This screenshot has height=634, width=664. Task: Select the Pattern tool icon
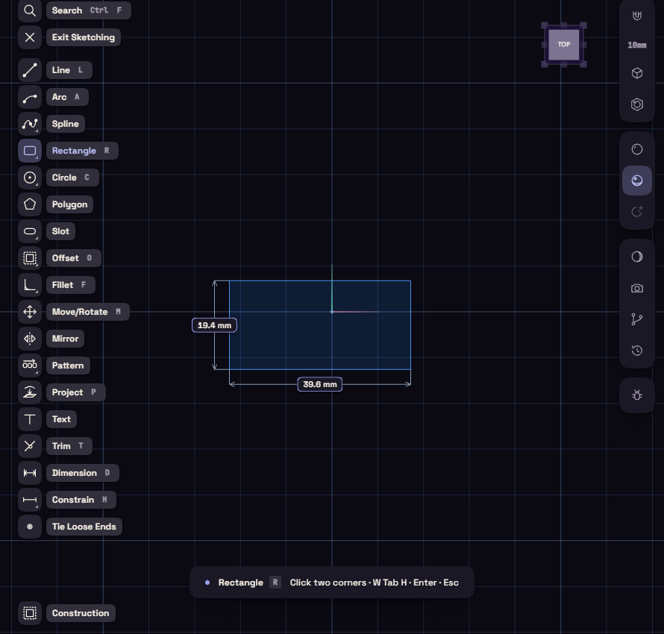coord(30,365)
